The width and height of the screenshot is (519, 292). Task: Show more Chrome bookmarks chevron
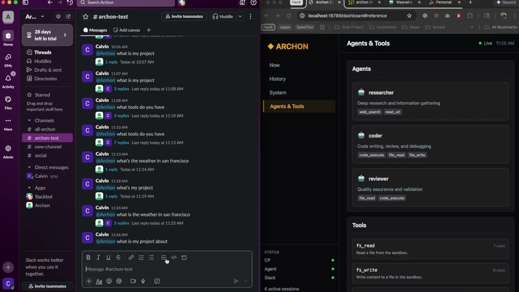tap(472, 27)
